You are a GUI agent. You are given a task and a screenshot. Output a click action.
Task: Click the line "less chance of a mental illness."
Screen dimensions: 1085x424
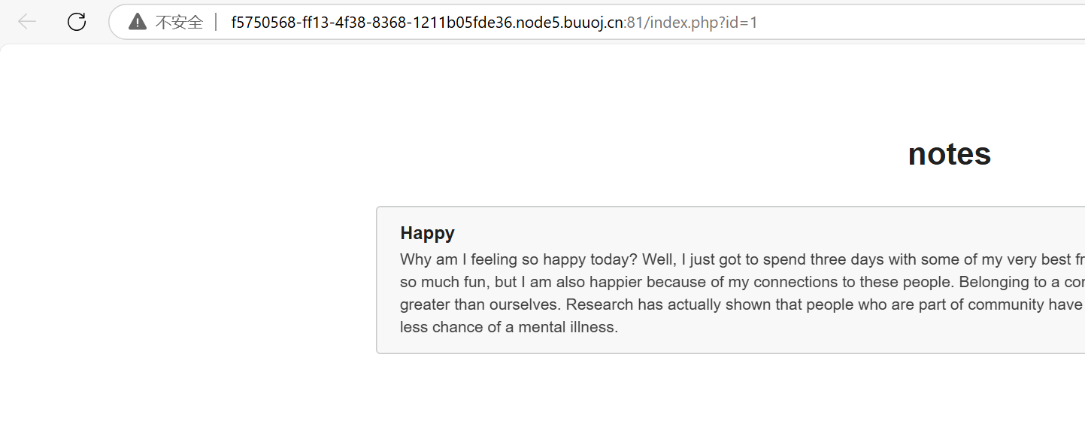508,327
